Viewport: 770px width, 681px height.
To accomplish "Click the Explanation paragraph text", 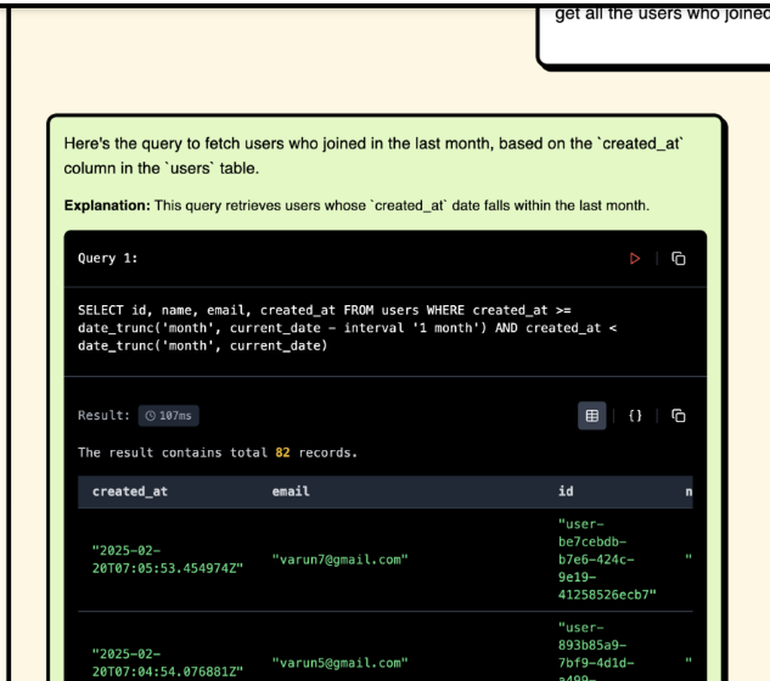I will click(357, 206).
